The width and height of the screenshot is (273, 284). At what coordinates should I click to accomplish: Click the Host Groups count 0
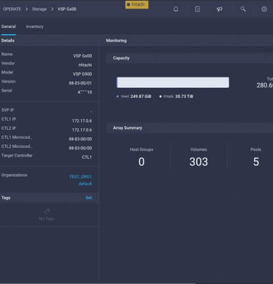point(142,162)
